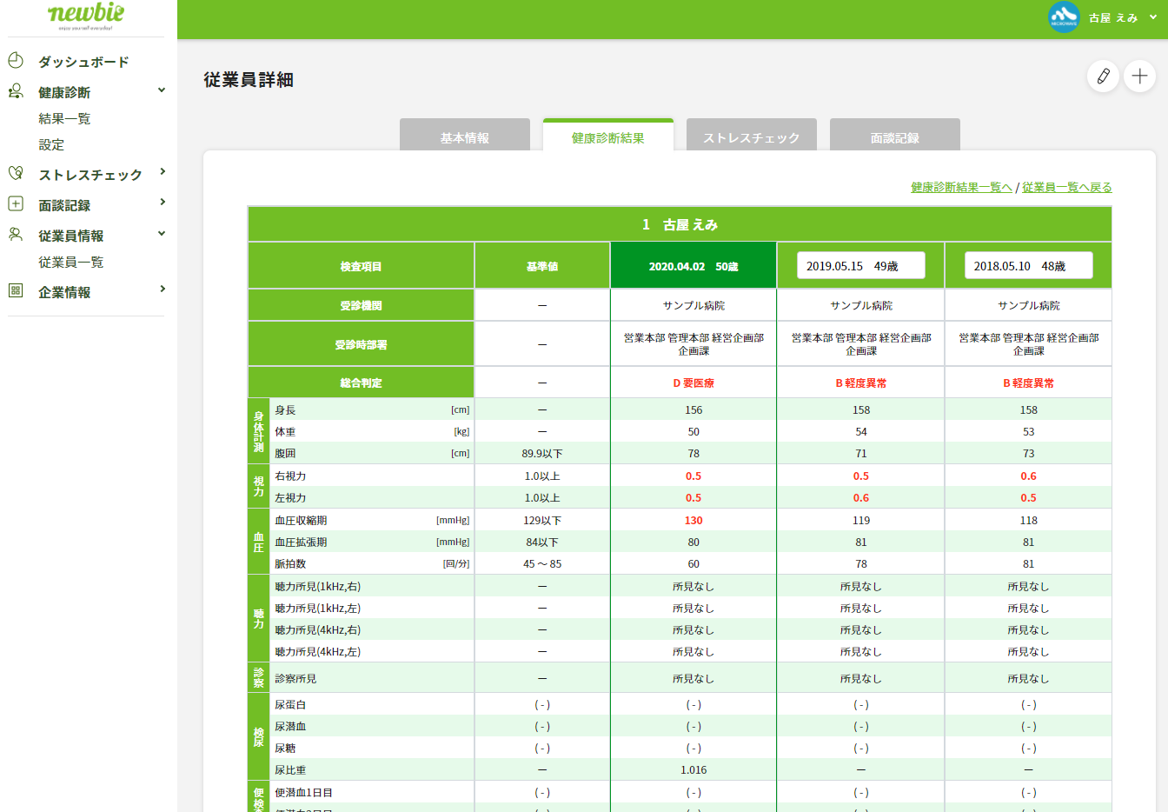
Task: Collapse the 健康診断 menu chevron
Action: (x=162, y=90)
